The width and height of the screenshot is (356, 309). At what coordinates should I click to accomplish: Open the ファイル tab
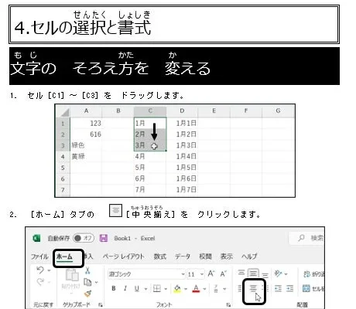[x=39, y=256]
